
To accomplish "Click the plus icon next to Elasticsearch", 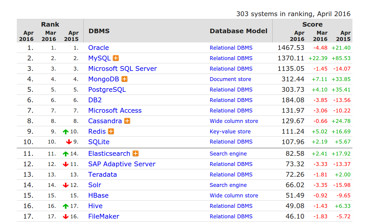I will (x=136, y=154).
